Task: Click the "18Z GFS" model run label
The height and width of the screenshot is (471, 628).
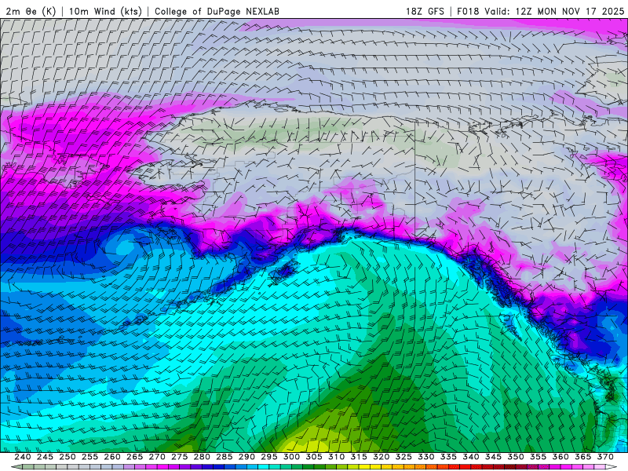Action: point(425,11)
